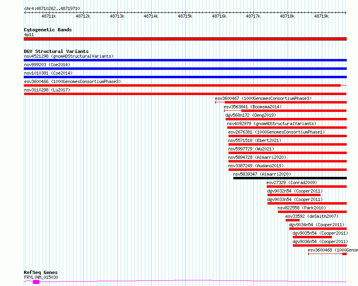Image resolution: width=358 pixels, height=286 pixels.
Task: Click the 48719k ruler tick label
Action: click(x=321, y=16)
